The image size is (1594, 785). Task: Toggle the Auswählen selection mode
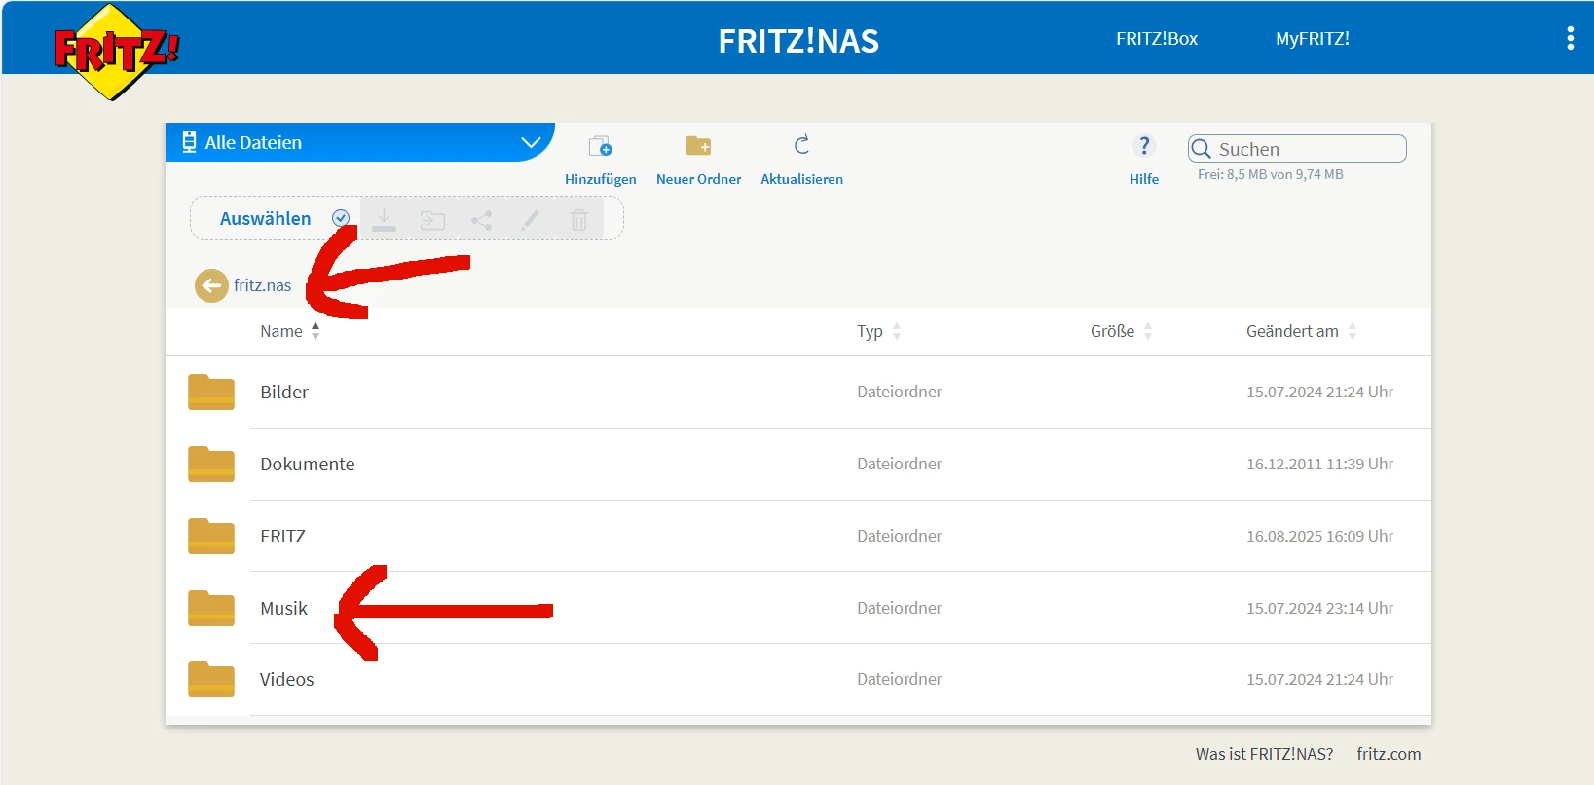[284, 218]
